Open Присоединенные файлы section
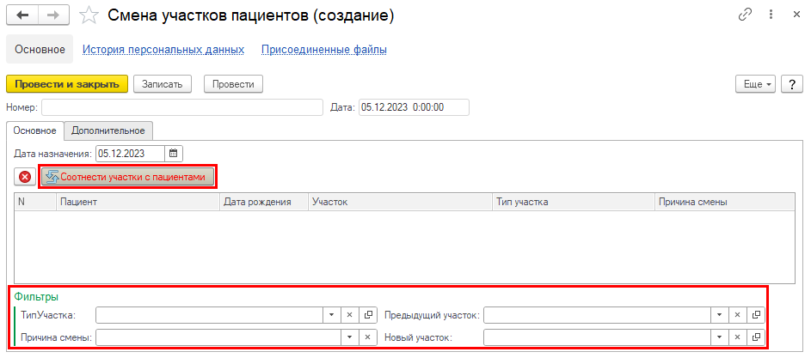This screenshot has width=811, height=358. pos(324,50)
